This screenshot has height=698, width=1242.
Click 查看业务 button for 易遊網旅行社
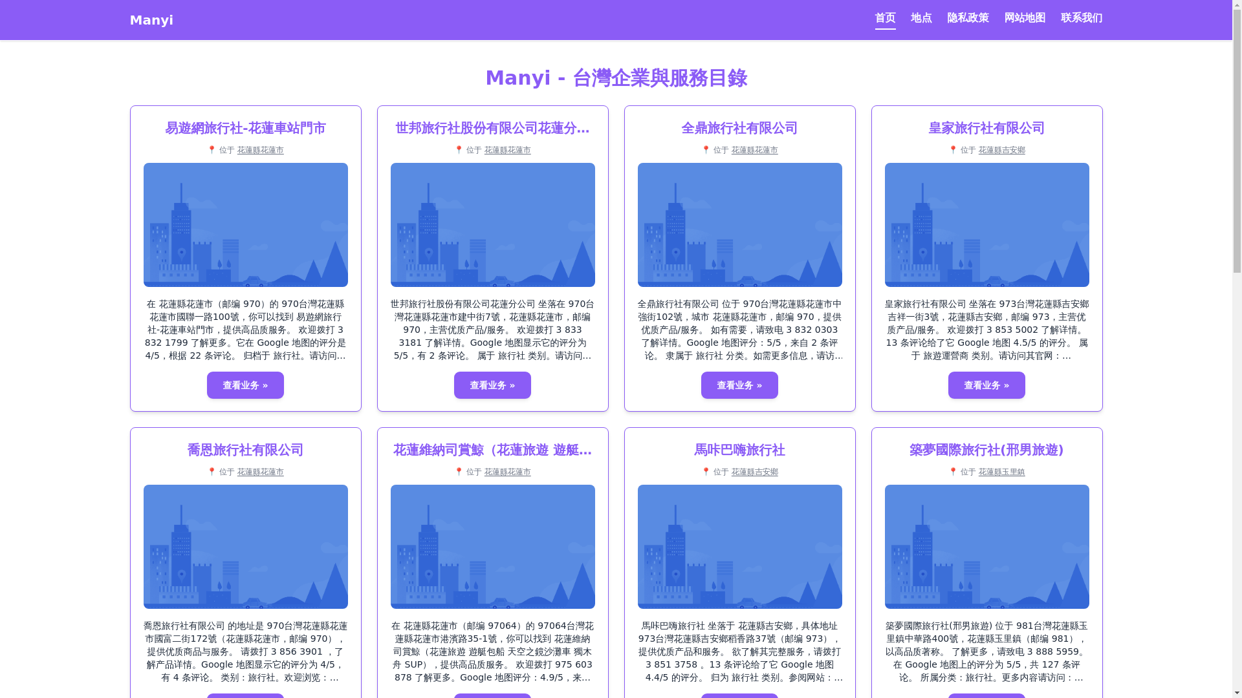(245, 385)
